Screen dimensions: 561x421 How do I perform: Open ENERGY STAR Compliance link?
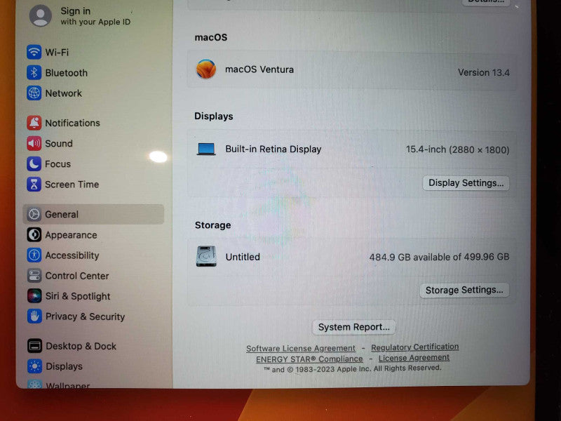[x=309, y=359]
